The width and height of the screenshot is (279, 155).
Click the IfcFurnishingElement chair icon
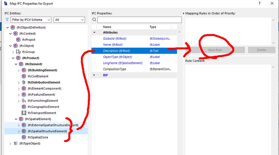point(24,101)
